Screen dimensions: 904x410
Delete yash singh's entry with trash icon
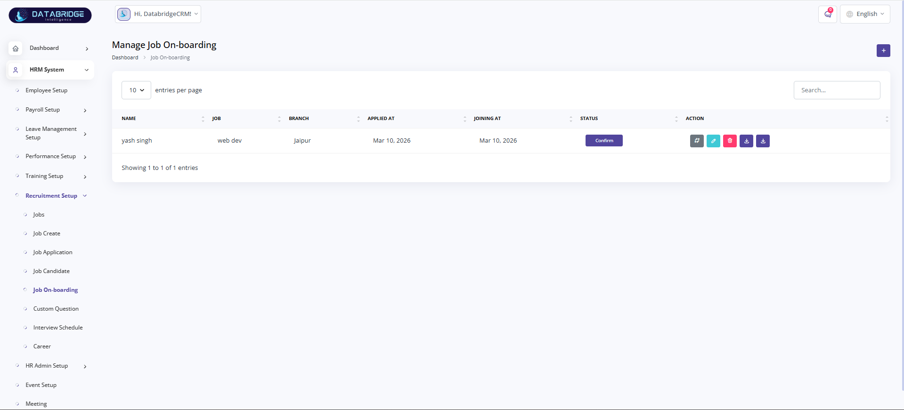click(730, 141)
